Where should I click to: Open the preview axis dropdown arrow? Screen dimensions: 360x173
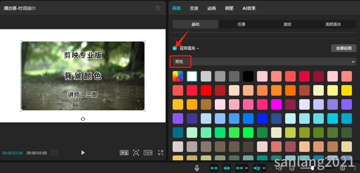(264, 168)
